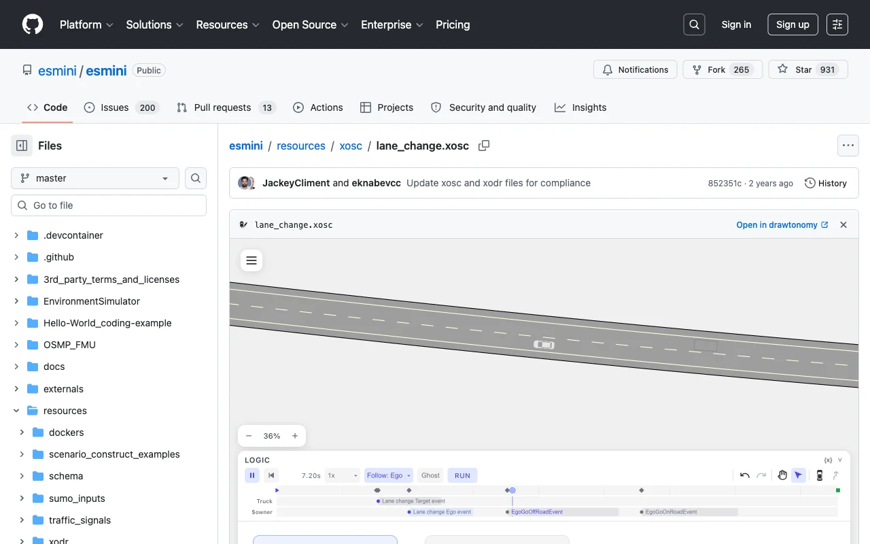Zoom out the road view
The height and width of the screenshot is (544, 870).
tap(249, 436)
